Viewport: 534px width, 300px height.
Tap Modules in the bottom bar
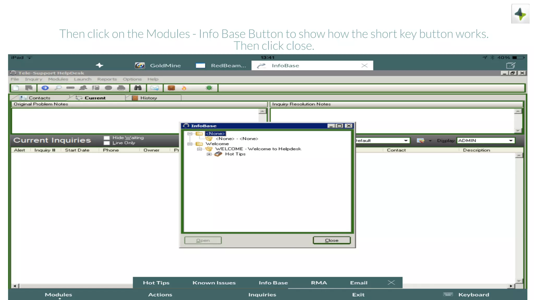click(58, 295)
